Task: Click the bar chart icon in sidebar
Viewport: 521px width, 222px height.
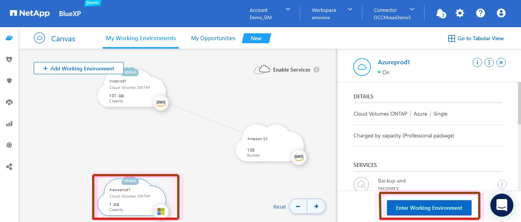Action: 9,124
